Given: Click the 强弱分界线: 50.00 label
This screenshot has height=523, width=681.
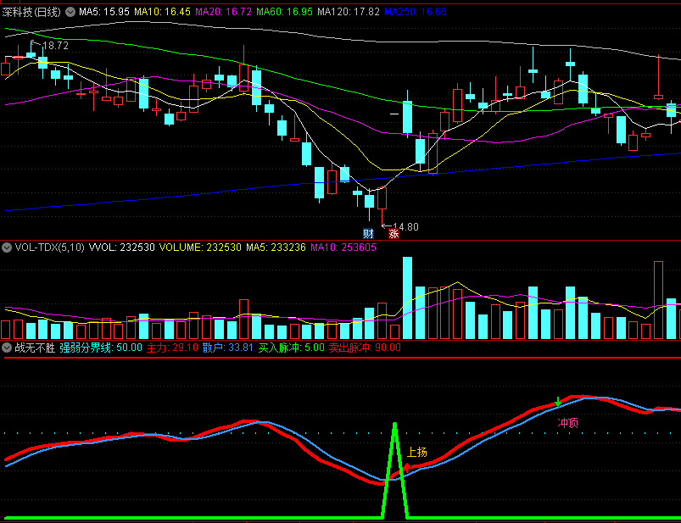Looking at the screenshot, I should (101, 348).
